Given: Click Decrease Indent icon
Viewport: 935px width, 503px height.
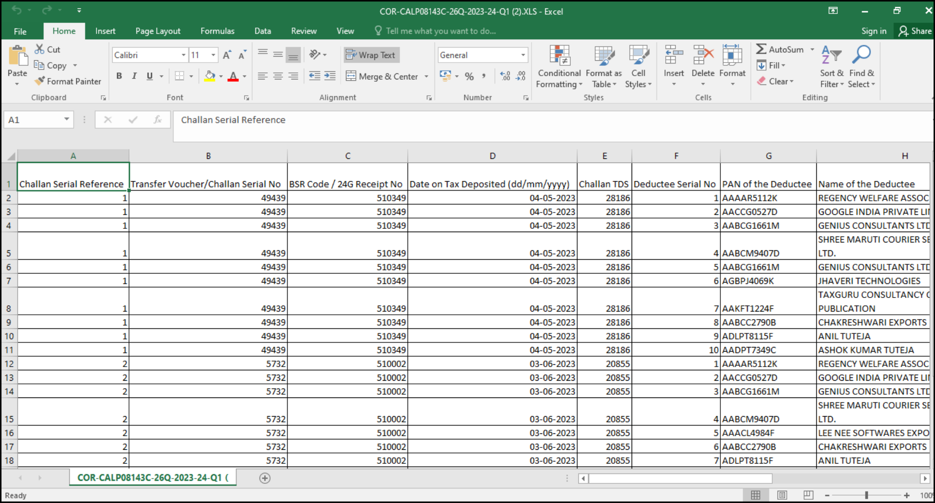Looking at the screenshot, I should point(315,76).
